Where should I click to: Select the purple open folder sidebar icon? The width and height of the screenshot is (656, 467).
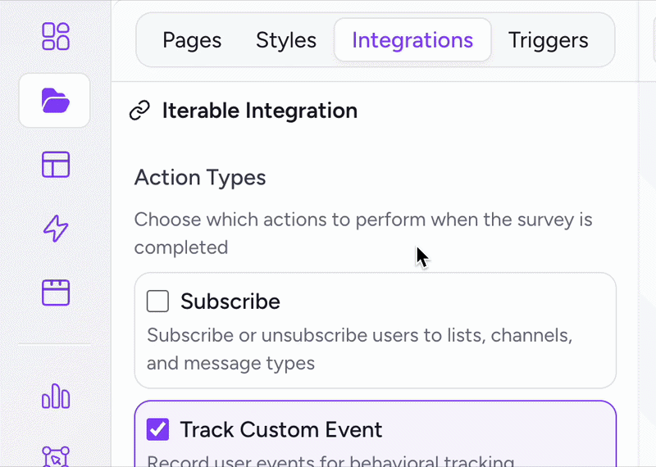tap(55, 100)
